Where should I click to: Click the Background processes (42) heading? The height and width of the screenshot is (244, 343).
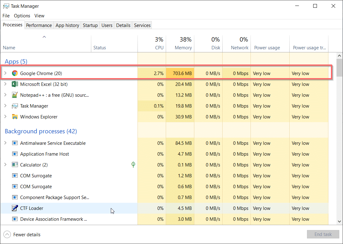41,131
